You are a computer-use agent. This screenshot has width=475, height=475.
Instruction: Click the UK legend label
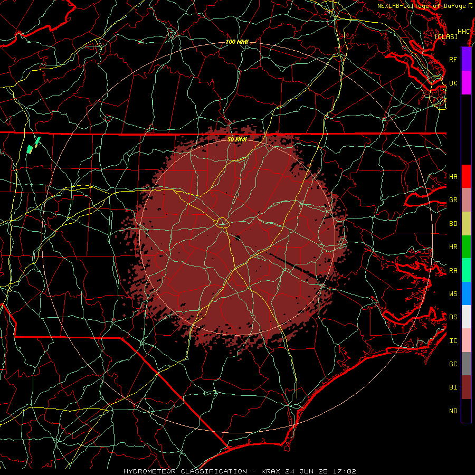point(453,83)
